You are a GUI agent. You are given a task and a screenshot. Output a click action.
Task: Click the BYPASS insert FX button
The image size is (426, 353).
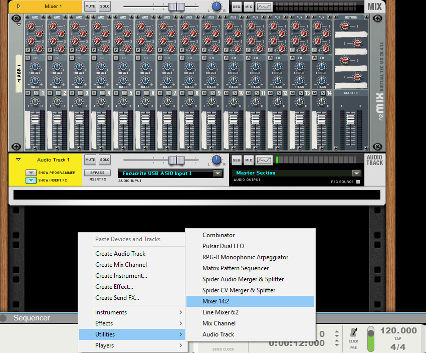(97, 172)
